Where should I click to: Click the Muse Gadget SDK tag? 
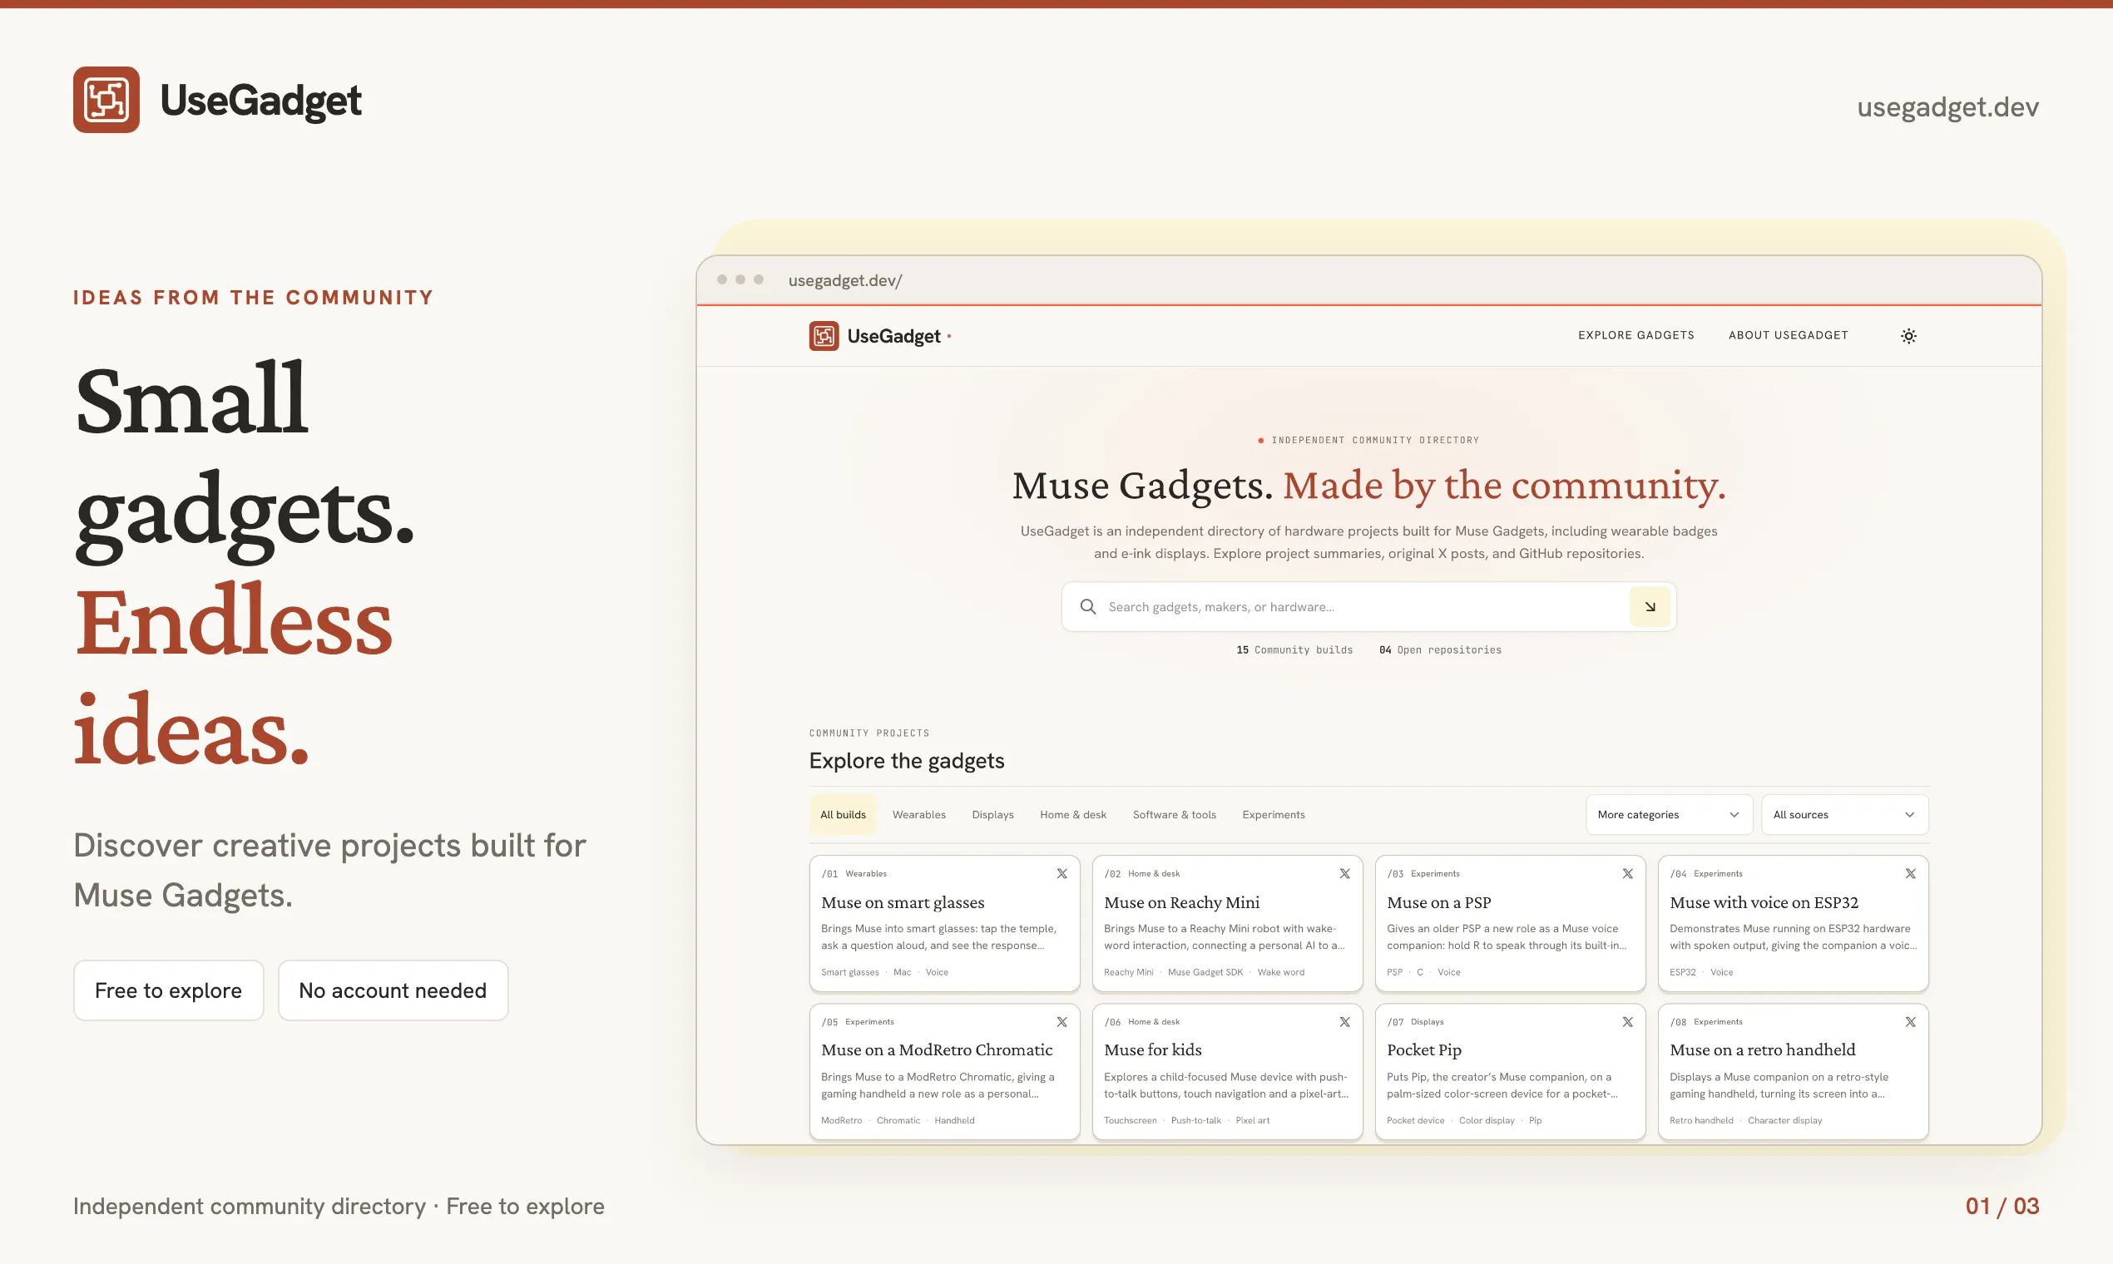point(1205,973)
